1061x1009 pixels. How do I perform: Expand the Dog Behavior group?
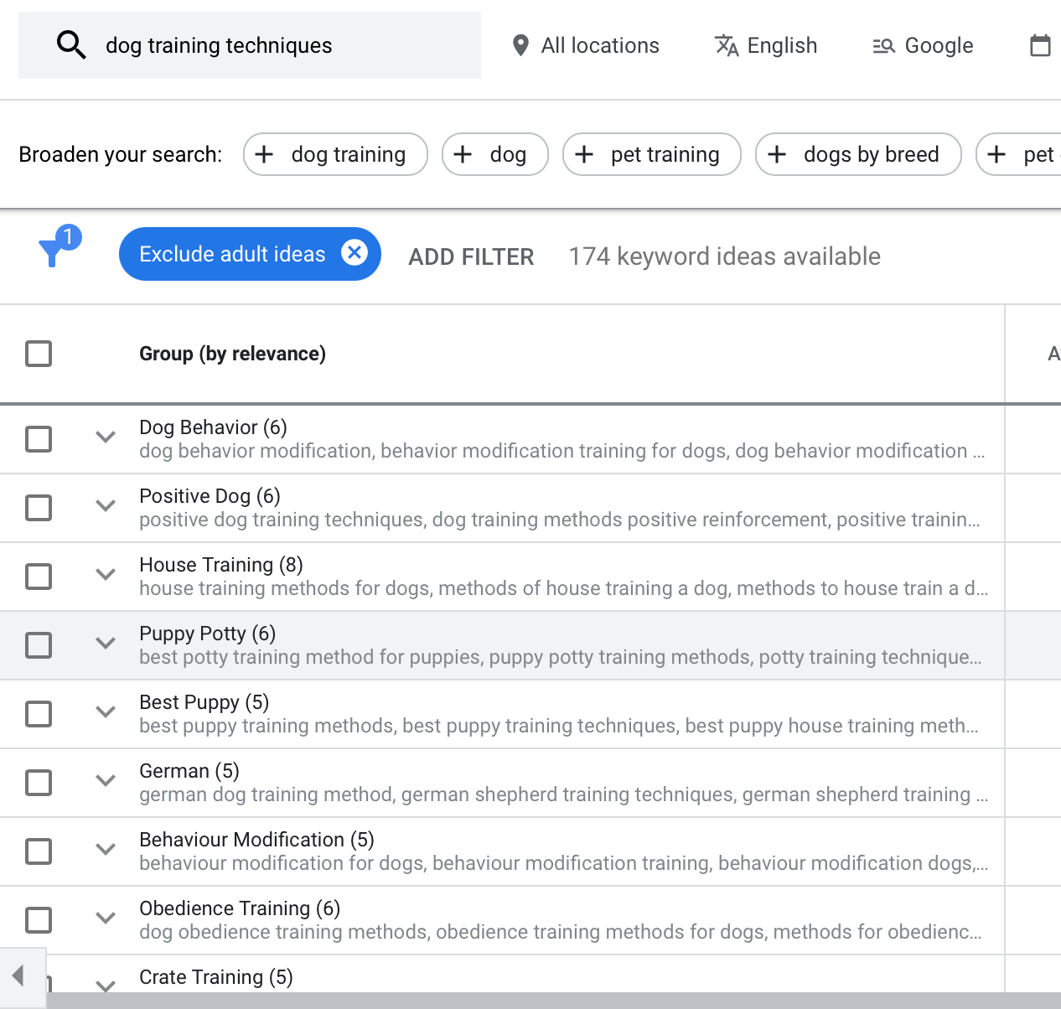point(106,437)
